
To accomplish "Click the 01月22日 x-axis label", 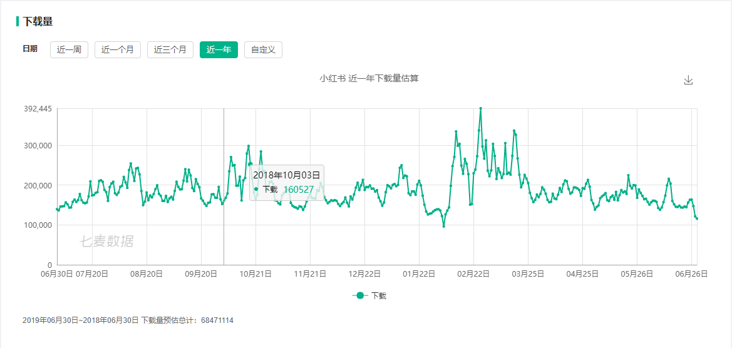I will point(419,274).
